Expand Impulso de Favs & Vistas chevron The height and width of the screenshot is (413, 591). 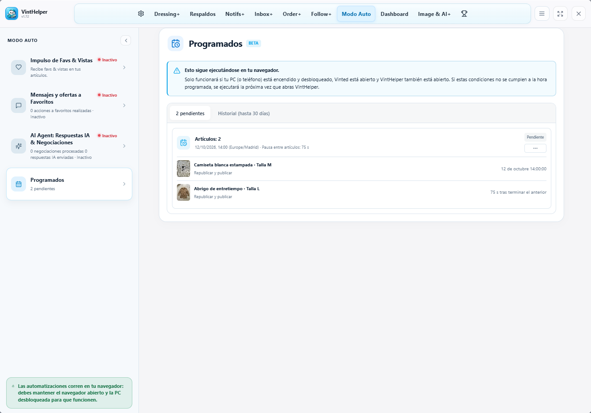[124, 68]
